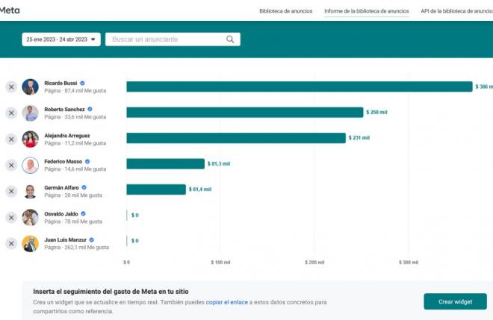Go to Biblioteca de anuncios tab
This screenshot has height=320, width=493.
[x=286, y=11]
